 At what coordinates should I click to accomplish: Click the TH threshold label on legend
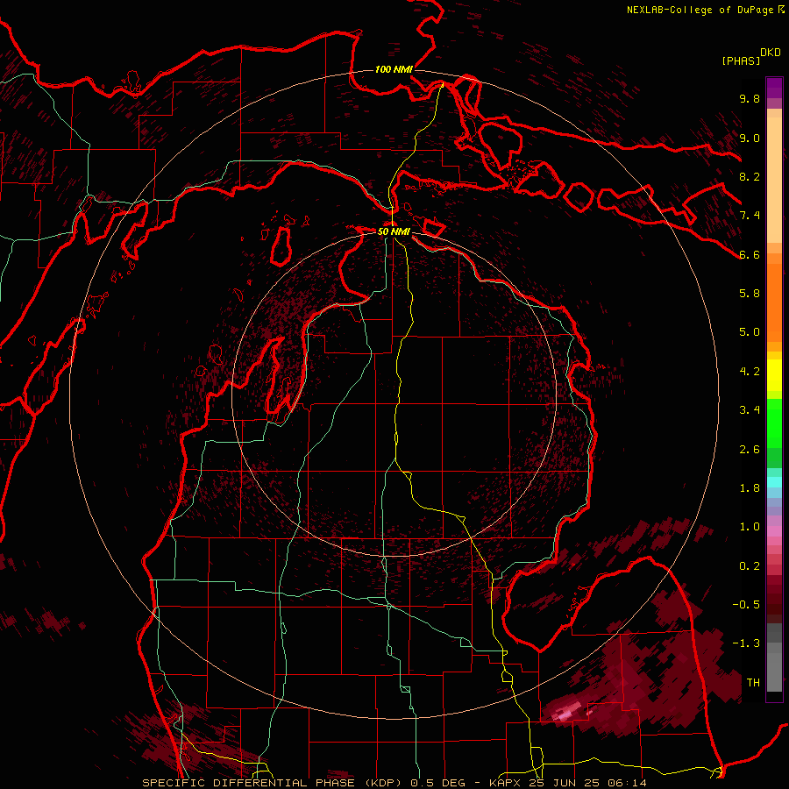click(753, 682)
